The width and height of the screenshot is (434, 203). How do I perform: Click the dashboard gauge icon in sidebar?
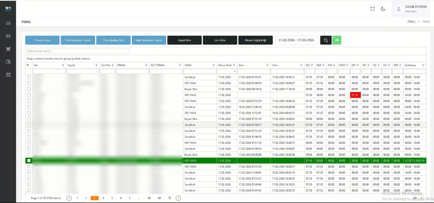pyautogui.click(x=8, y=23)
